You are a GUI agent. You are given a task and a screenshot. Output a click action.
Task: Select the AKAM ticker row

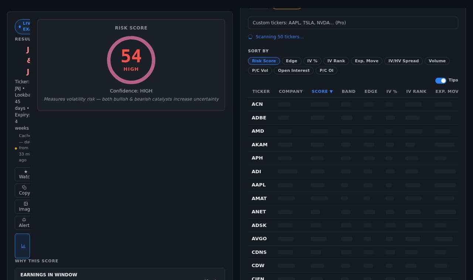click(x=353, y=145)
